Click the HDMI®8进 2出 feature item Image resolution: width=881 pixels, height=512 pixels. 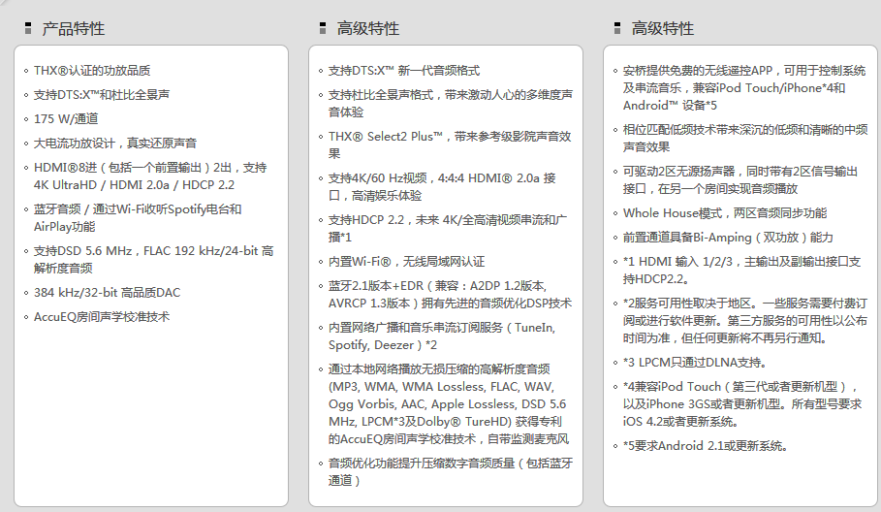[x=150, y=176]
